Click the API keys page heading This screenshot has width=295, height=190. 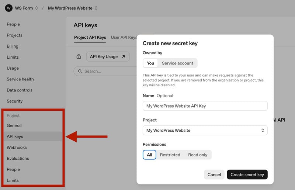[x=86, y=25]
